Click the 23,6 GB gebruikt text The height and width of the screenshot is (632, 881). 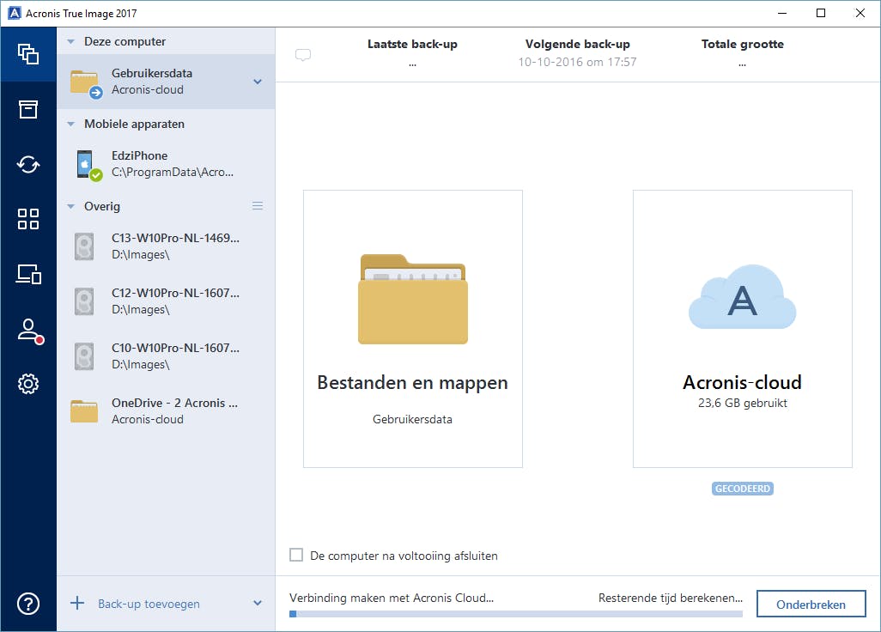coord(742,403)
